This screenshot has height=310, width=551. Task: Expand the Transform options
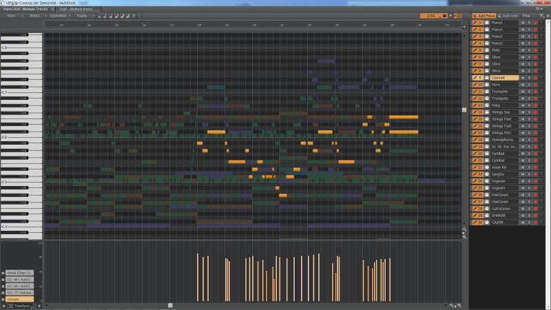[21, 306]
